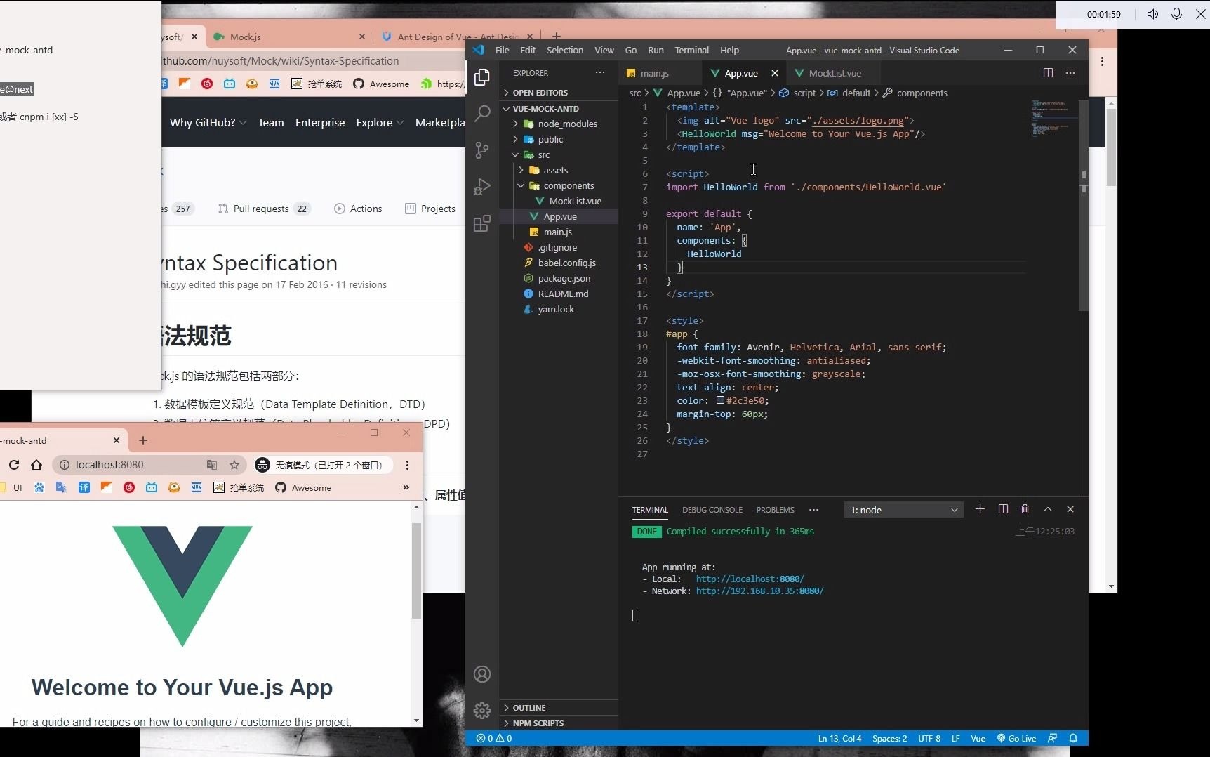Open VS Code notifications bell
This screenshot has height=757, width=1210.
1073,738
